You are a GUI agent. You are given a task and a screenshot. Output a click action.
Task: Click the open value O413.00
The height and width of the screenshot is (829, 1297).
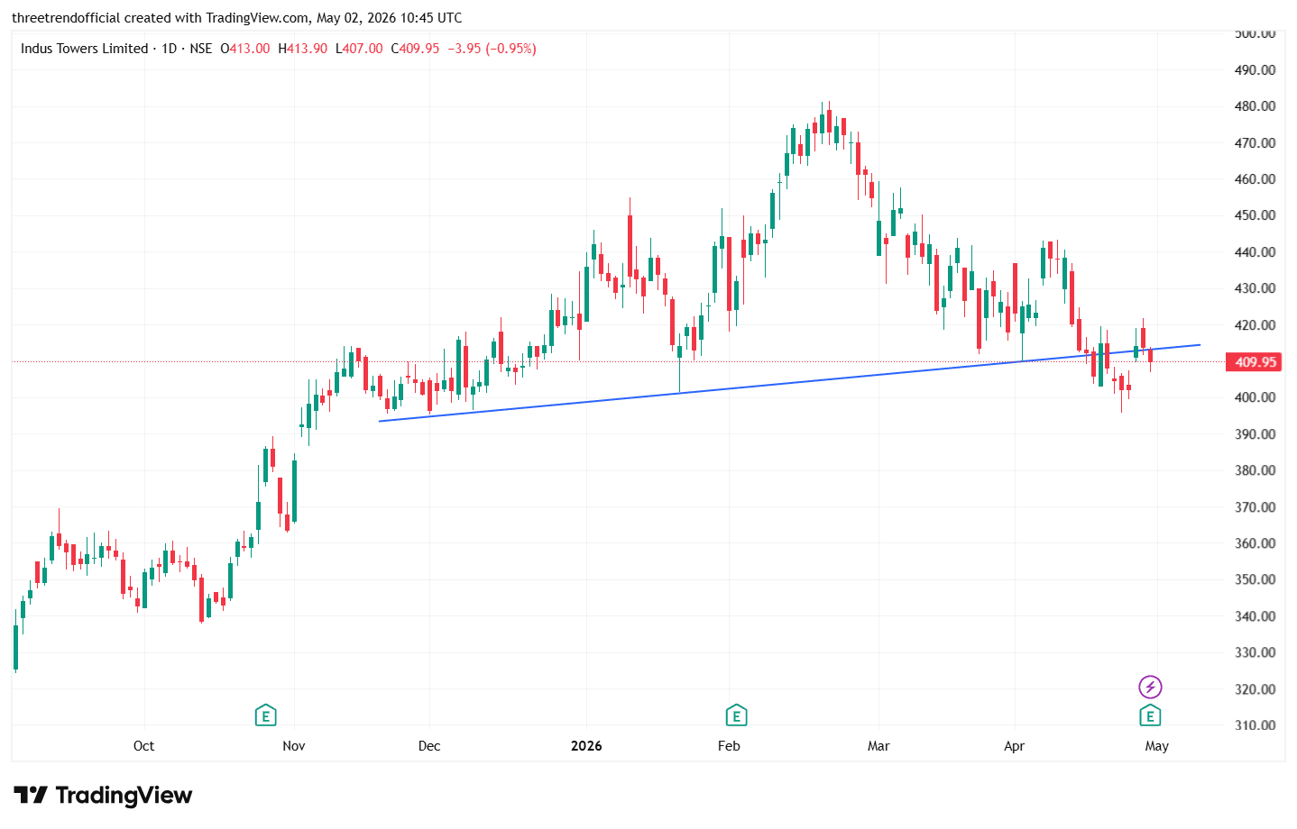(x=245, y=49)
